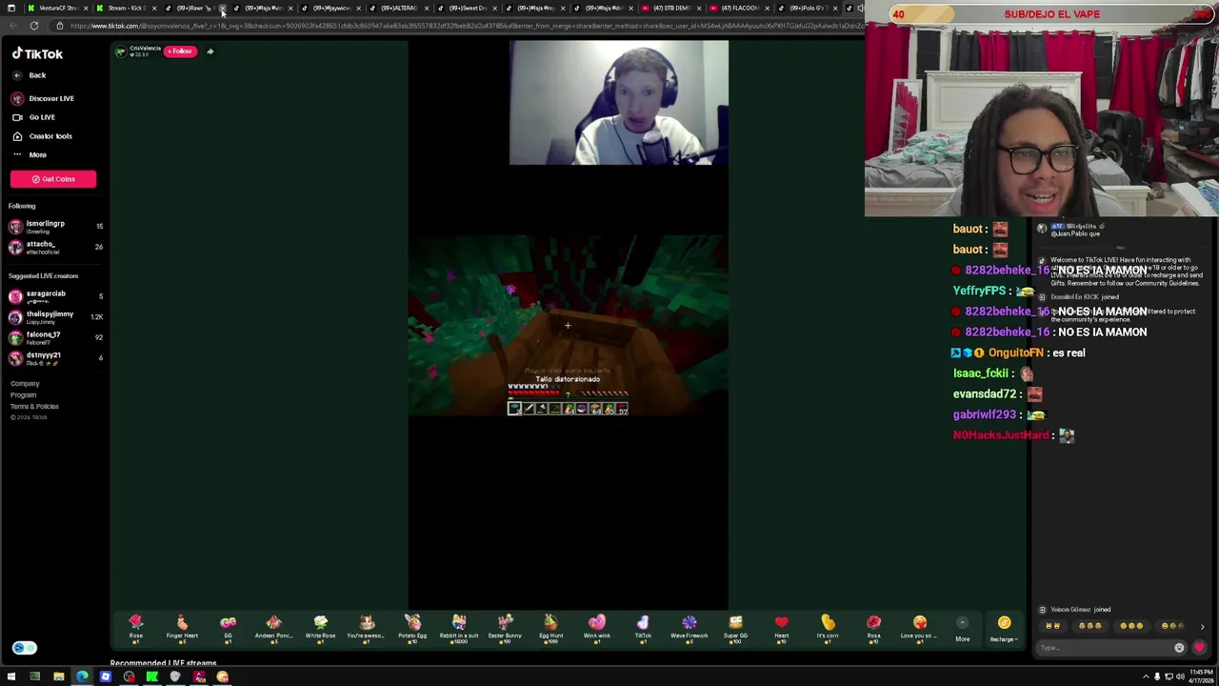Send the Andean Poncho gift
The image size is (1219, 686).
[274, 628]
